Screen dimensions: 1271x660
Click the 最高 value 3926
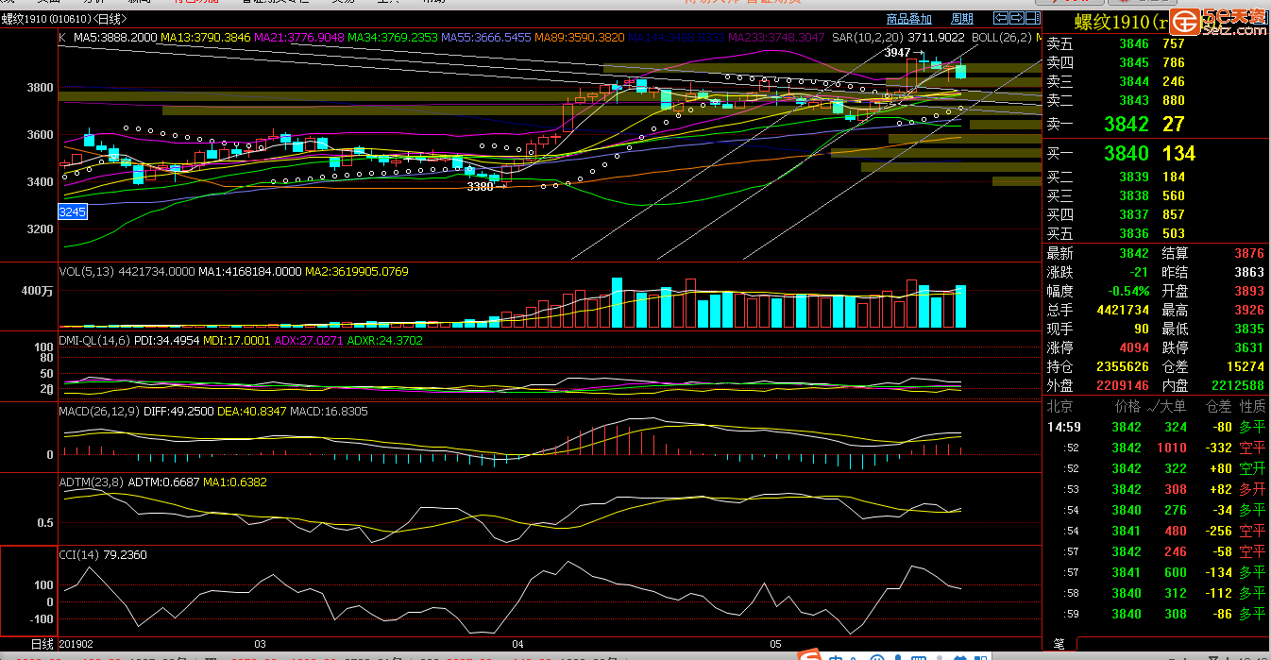click(x=1249, y=310)
